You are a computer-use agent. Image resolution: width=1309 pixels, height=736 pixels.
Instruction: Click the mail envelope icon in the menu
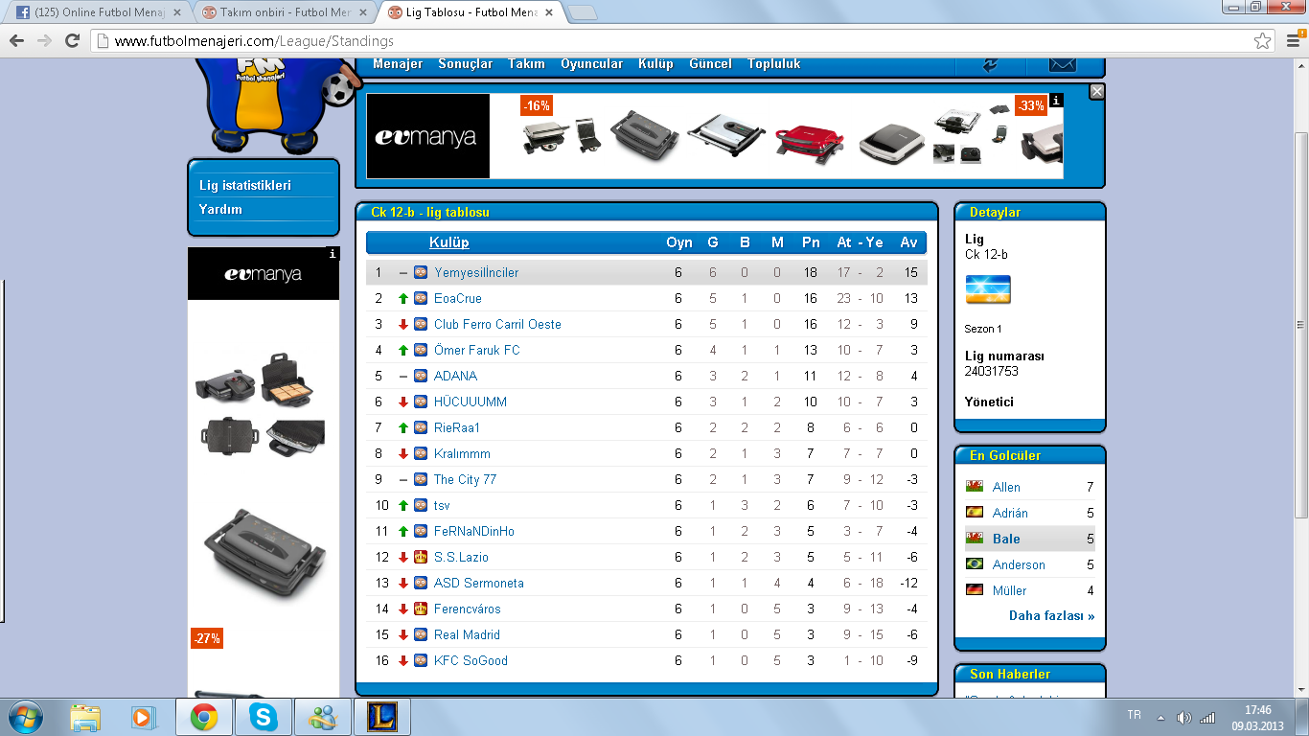click(x=1063, y=64)
